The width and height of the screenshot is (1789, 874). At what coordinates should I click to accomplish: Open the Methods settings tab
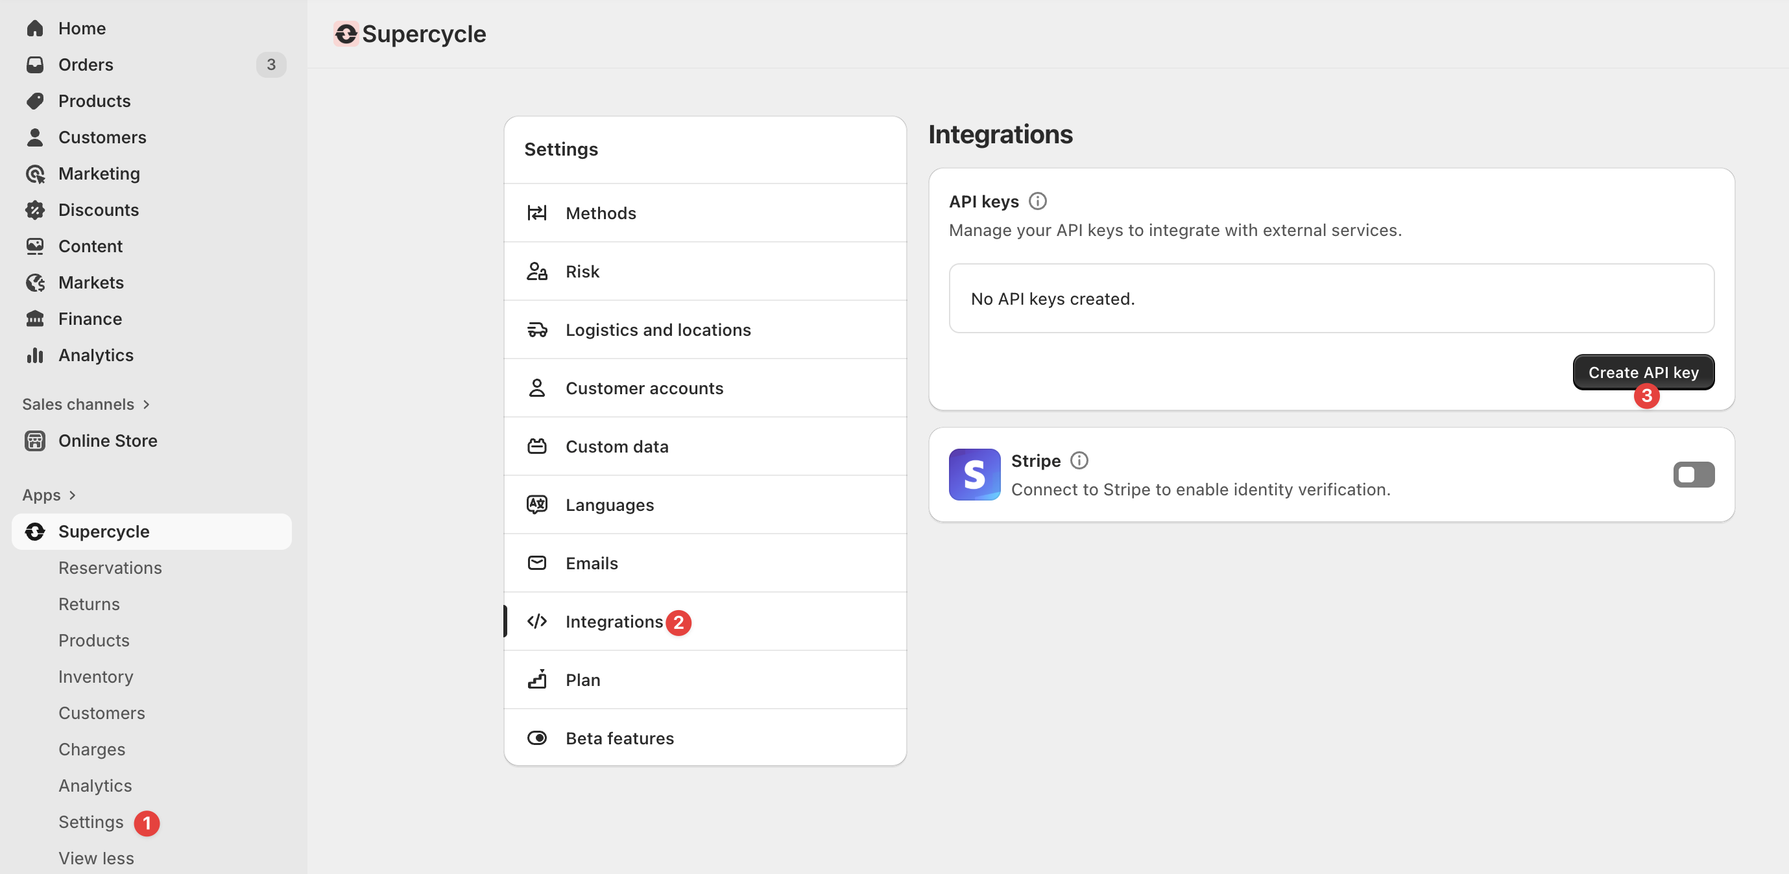(x=600, y=213)
